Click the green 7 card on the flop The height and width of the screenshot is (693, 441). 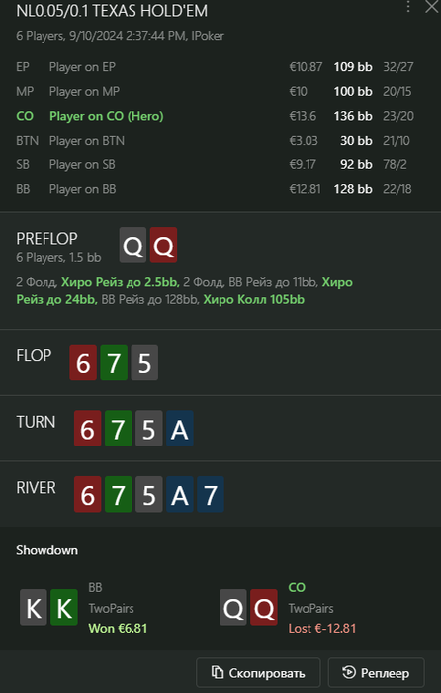(x=114, y=362)
